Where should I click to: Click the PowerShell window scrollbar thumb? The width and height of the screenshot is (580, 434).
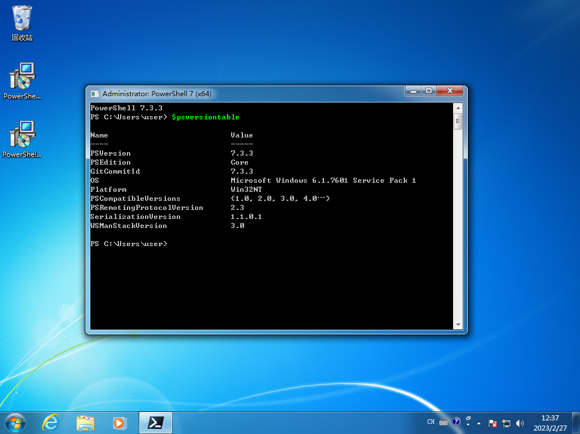pos(457,119)
